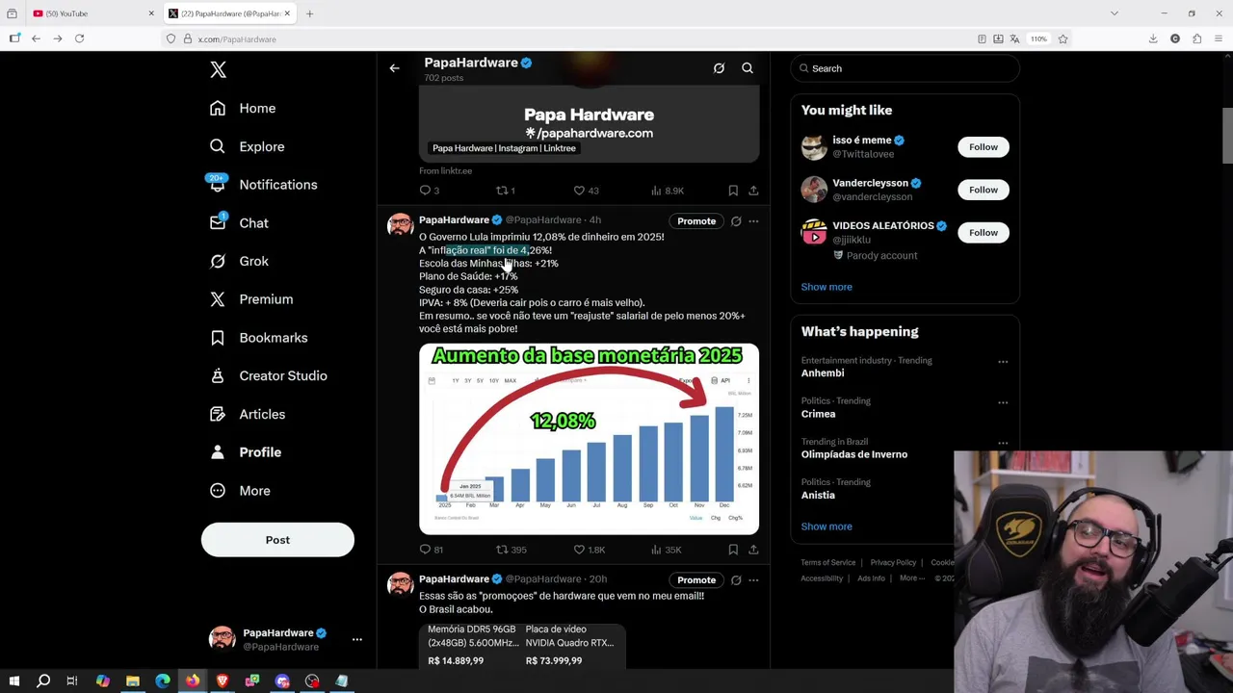Open Anhembi trending topic
Image resolution: width=1233 pixels, height=693 pixels.
coord(822,373)
